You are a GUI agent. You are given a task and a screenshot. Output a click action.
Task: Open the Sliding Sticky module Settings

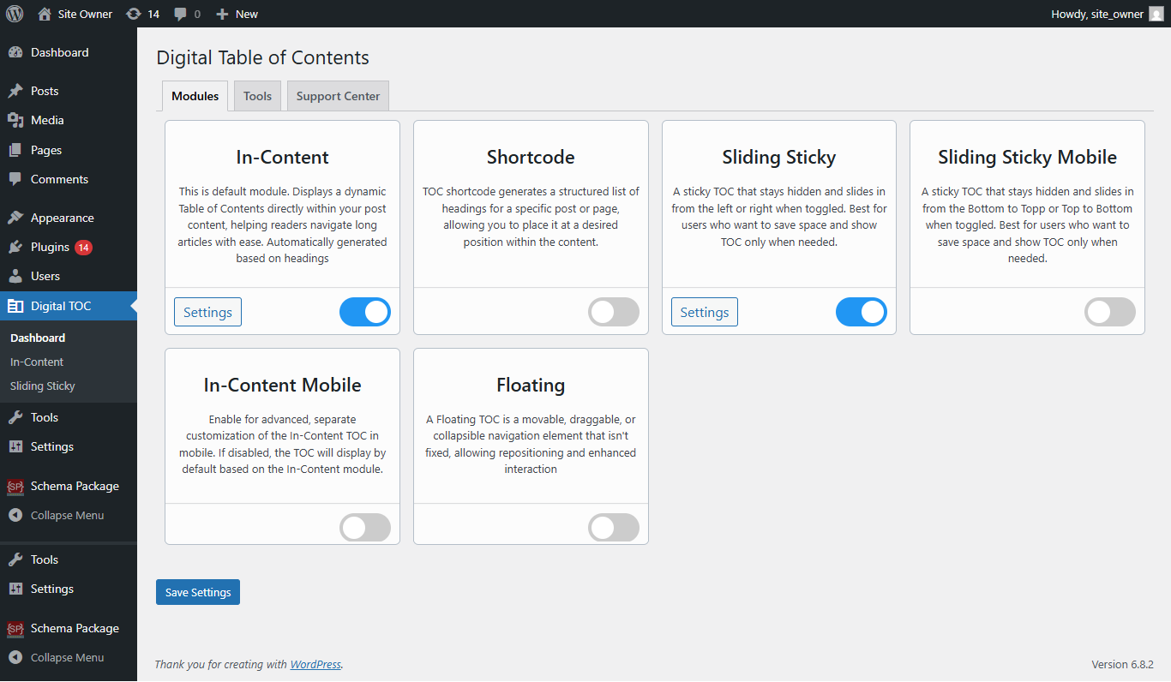[704, 312]
